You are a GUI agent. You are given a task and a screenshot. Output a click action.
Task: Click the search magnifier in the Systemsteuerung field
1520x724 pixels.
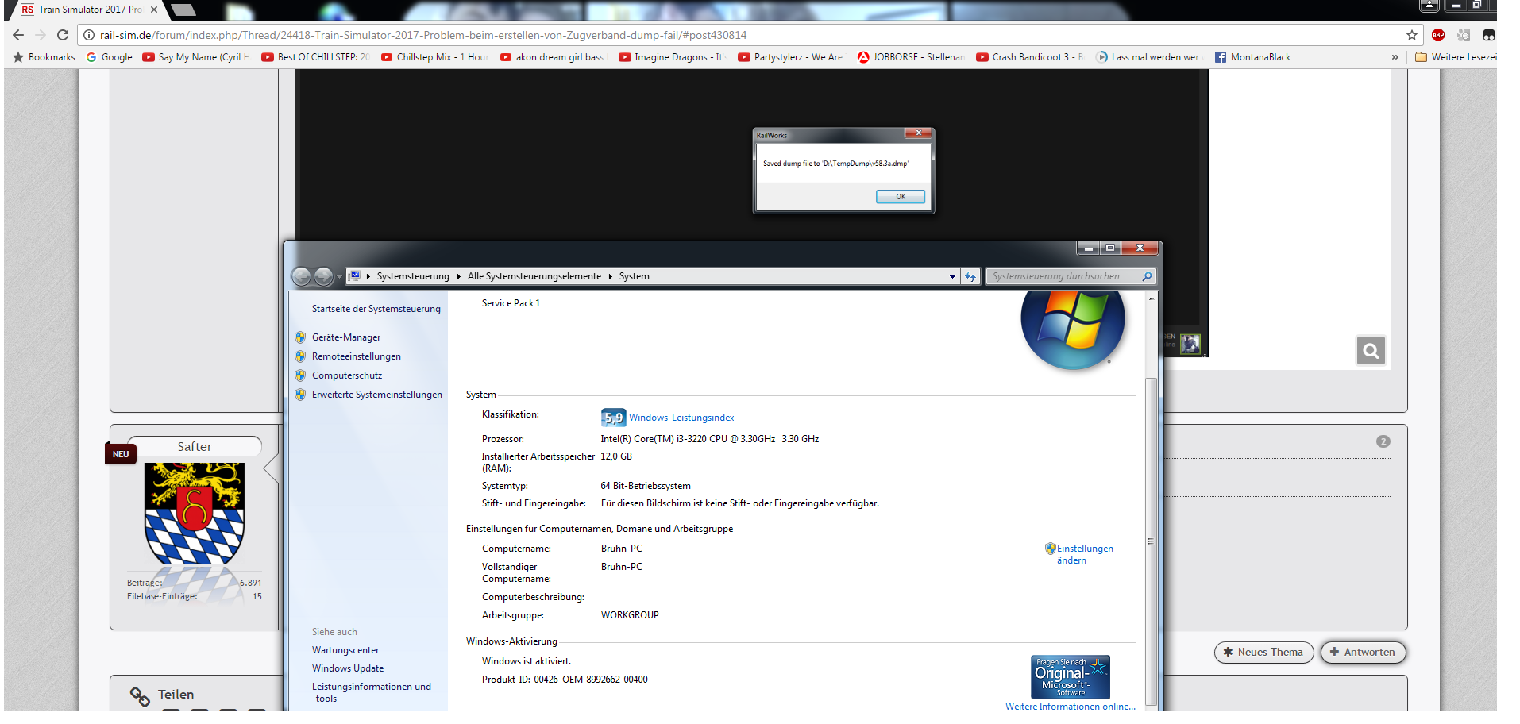tap(1147, 276)
